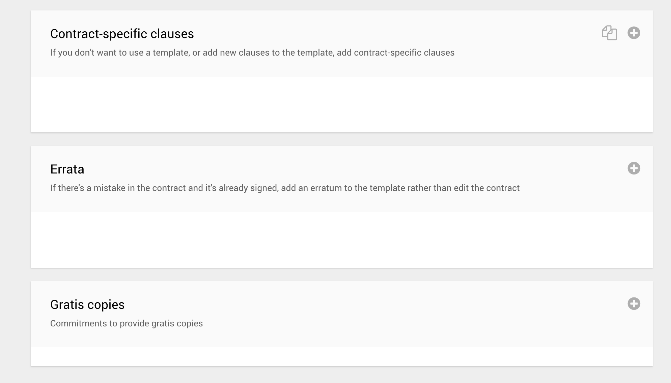Click the white body strip under Gratis copies
Image resolution: width=671 pixels, height=383 pixels.
(x=341, y=356)
